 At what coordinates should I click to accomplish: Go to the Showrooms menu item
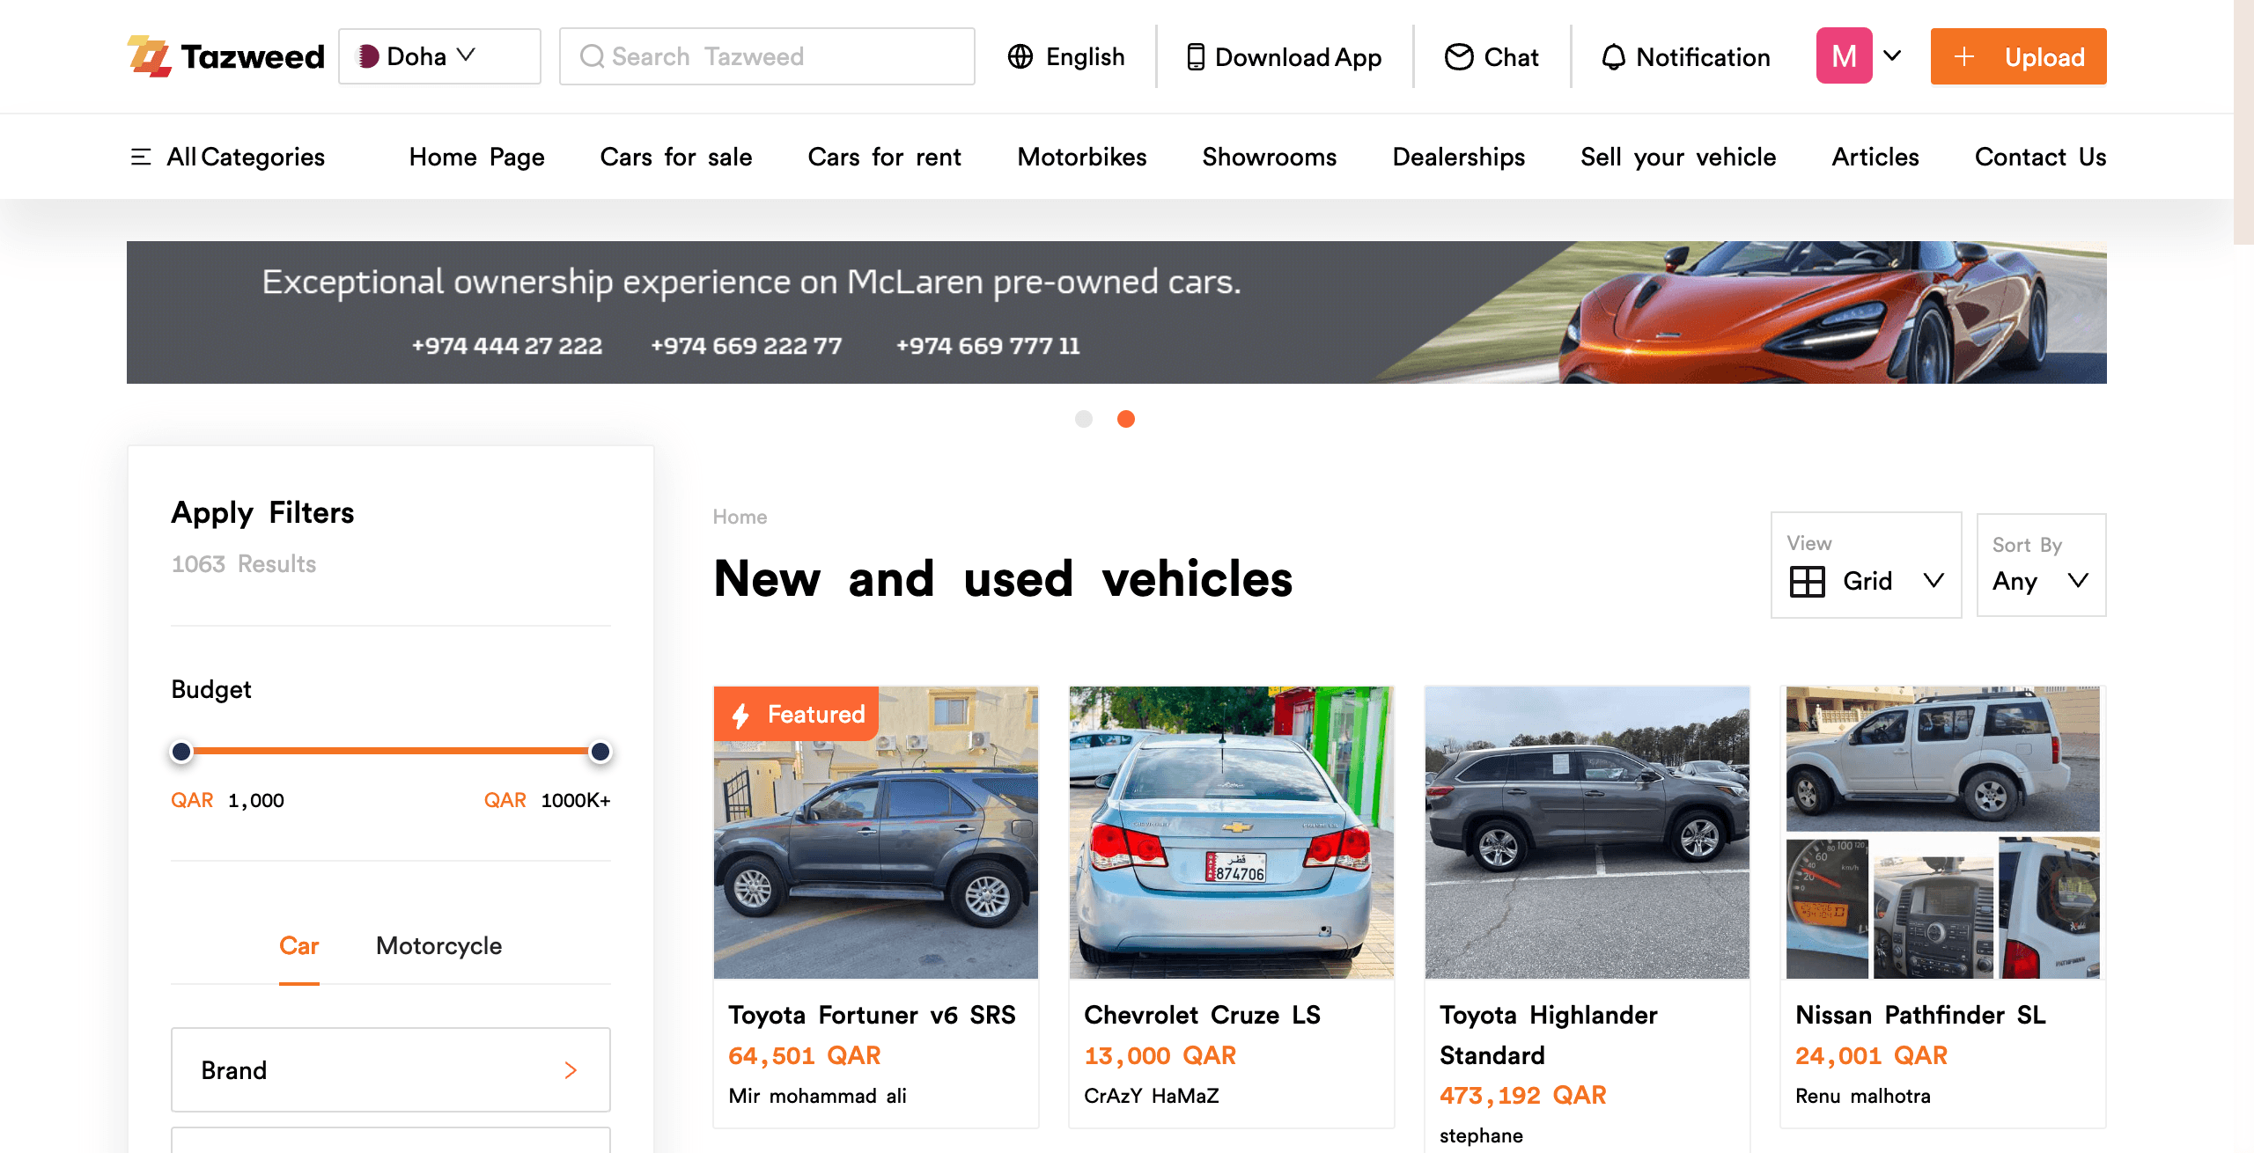(1270, 158)
